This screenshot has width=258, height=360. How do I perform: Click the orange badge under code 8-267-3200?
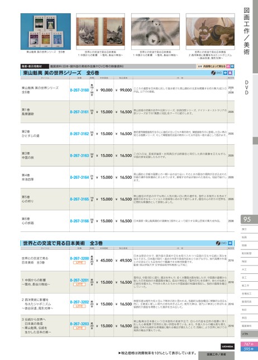coord(79,262)
